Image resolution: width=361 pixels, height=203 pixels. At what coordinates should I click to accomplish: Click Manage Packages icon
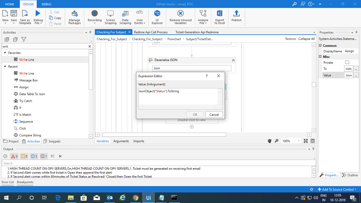(x=75, y=17)
